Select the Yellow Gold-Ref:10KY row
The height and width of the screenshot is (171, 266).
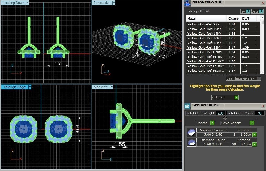pyautogui.click(x=223, y=29)
